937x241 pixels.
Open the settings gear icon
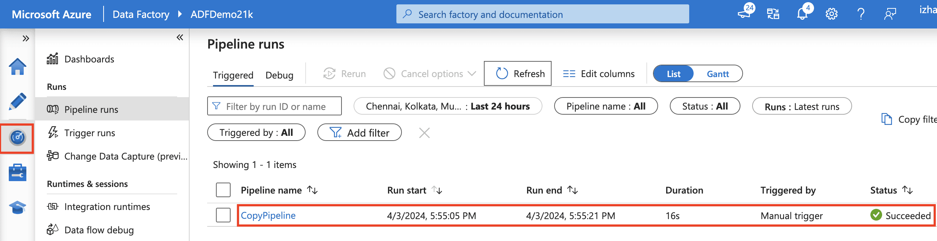(831, 14)
